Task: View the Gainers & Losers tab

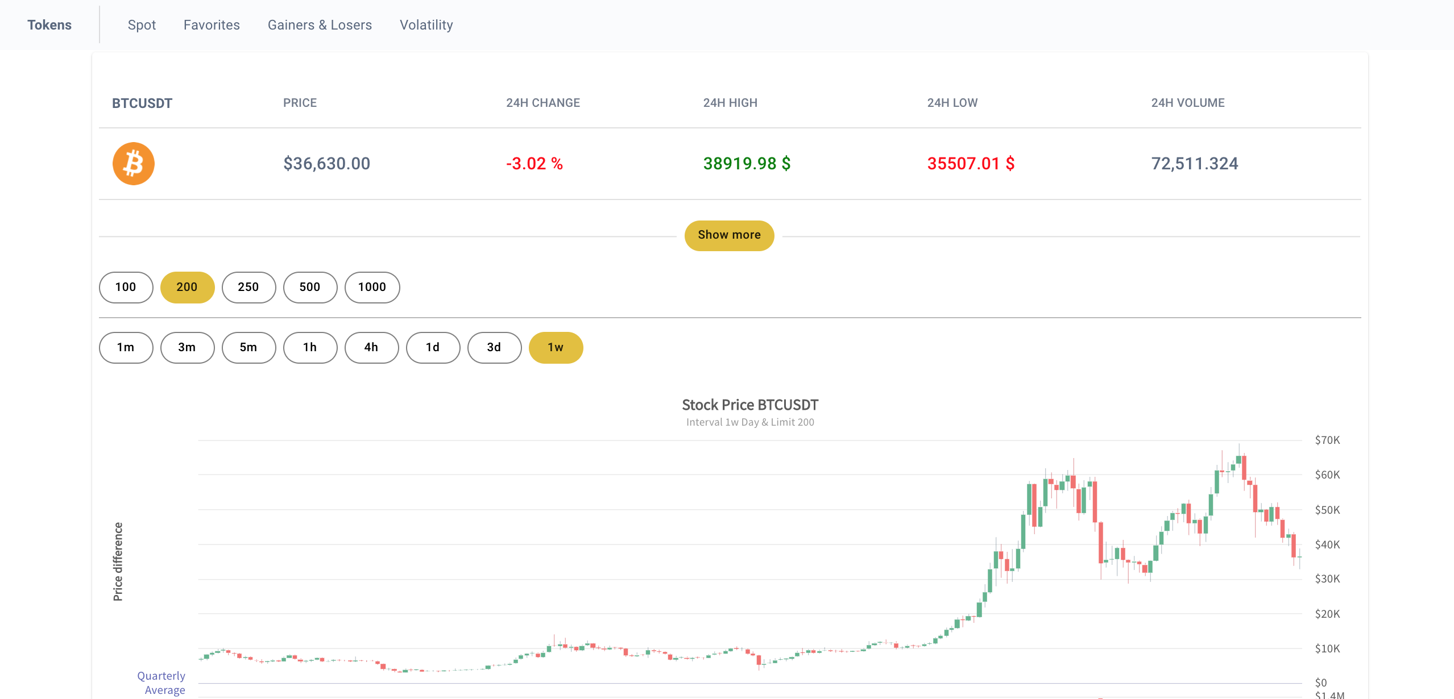Action: point(320,24)
